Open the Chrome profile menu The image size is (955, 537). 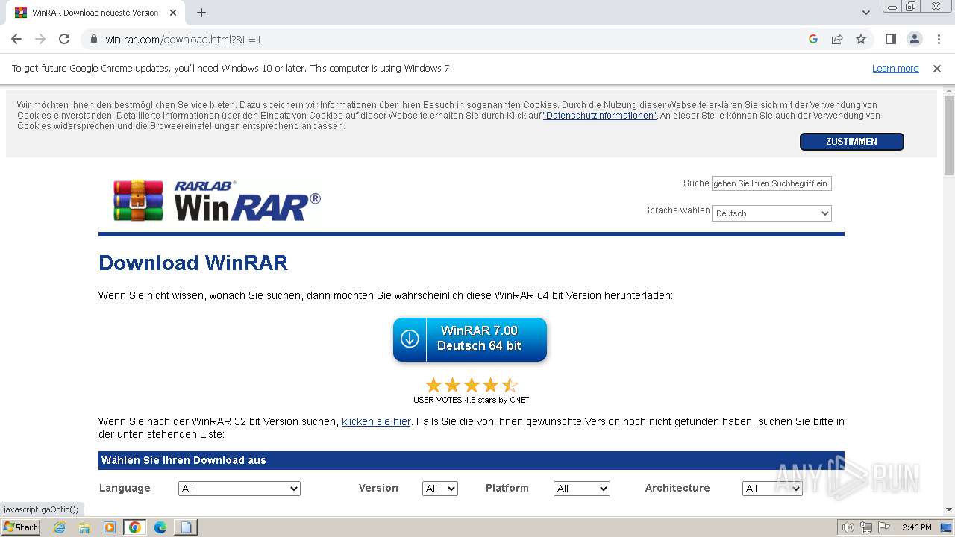(x=914, y=39)
